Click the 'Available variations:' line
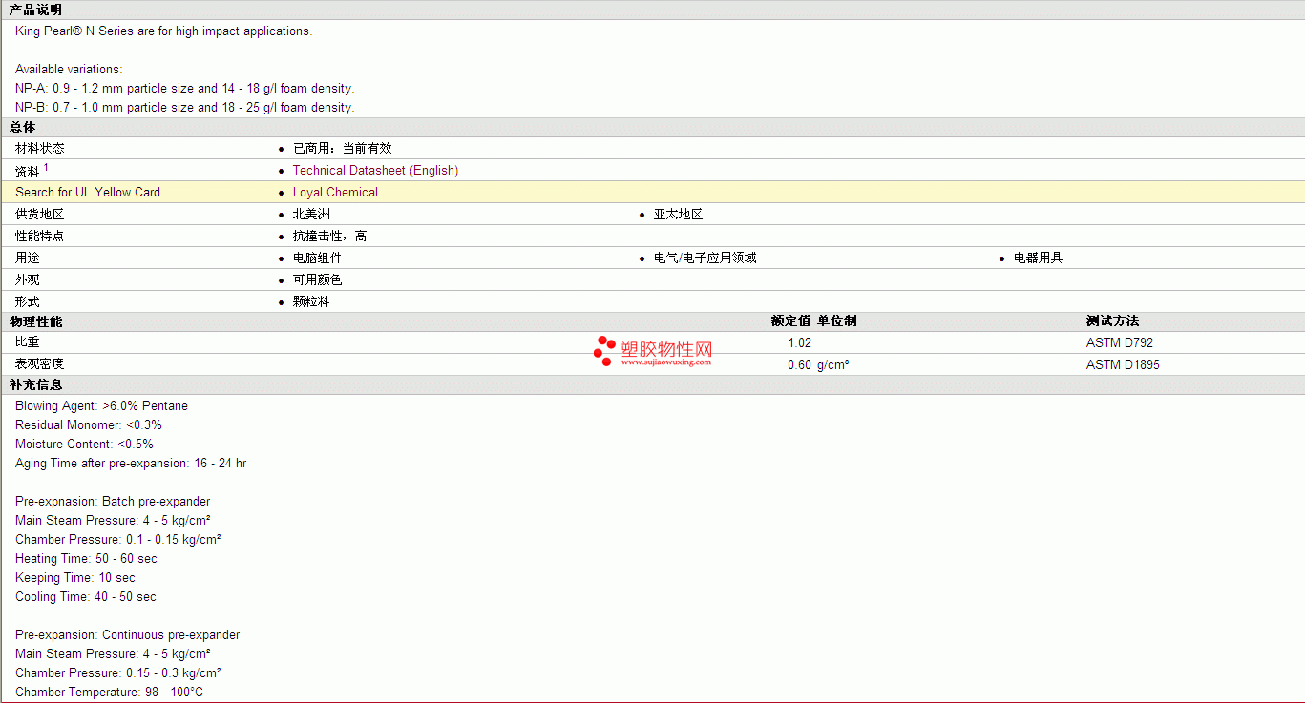This screenshot has width=1305, height=703. (69, 69)
